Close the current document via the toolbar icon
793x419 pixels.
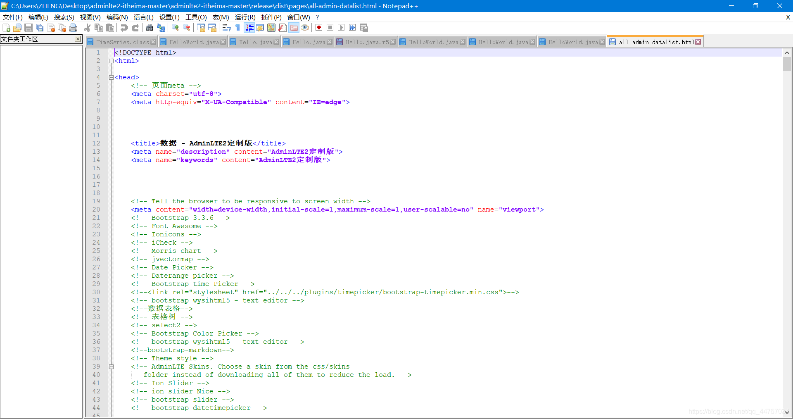[x=51, y=28]
